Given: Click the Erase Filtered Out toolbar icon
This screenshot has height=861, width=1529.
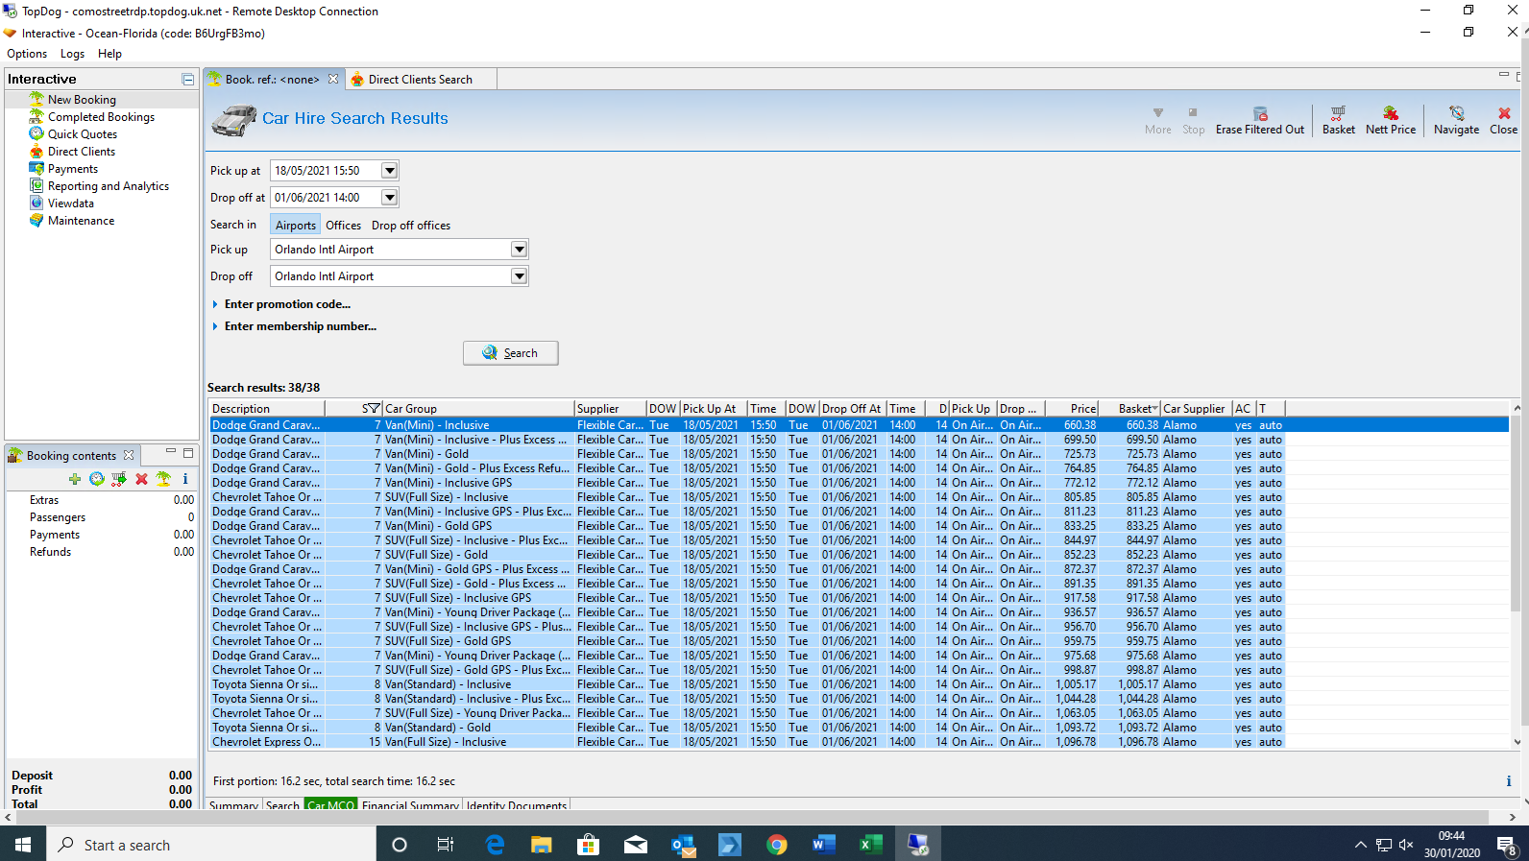Looking at the screenshot, I should (1260, 114).
